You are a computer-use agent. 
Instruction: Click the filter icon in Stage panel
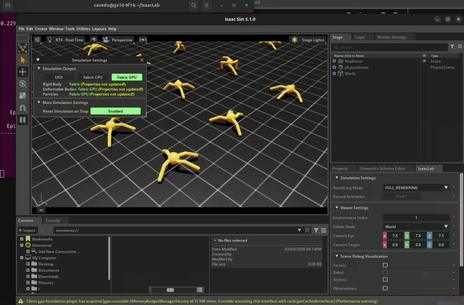point(452,47)
